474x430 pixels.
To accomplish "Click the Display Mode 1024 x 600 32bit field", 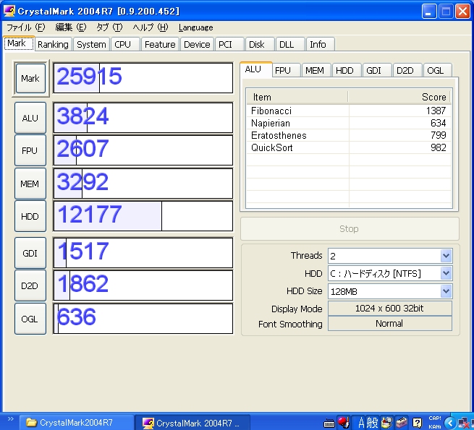I will pyautogui.click(x=390, y=309).
